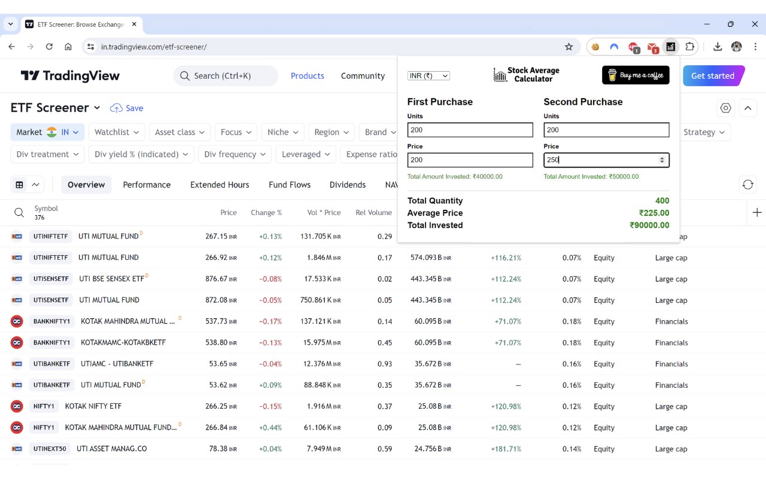Viewport: 766px width, 478px height.
Task: Click the symbol search magnifier icon
Action: tap(19, 213)
